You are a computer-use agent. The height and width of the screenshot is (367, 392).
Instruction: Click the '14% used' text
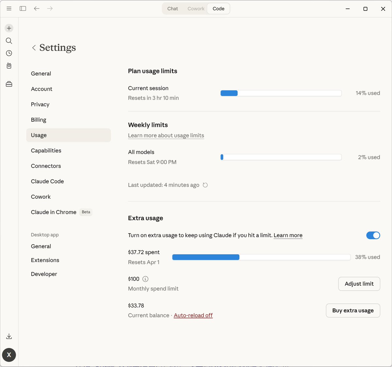[368, 93]
